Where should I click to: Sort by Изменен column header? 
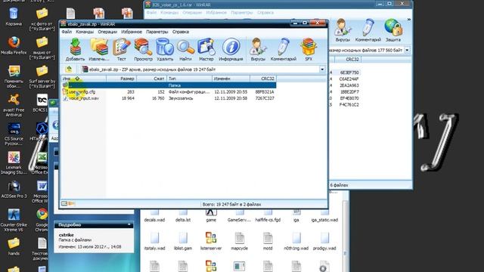[231, 79]
